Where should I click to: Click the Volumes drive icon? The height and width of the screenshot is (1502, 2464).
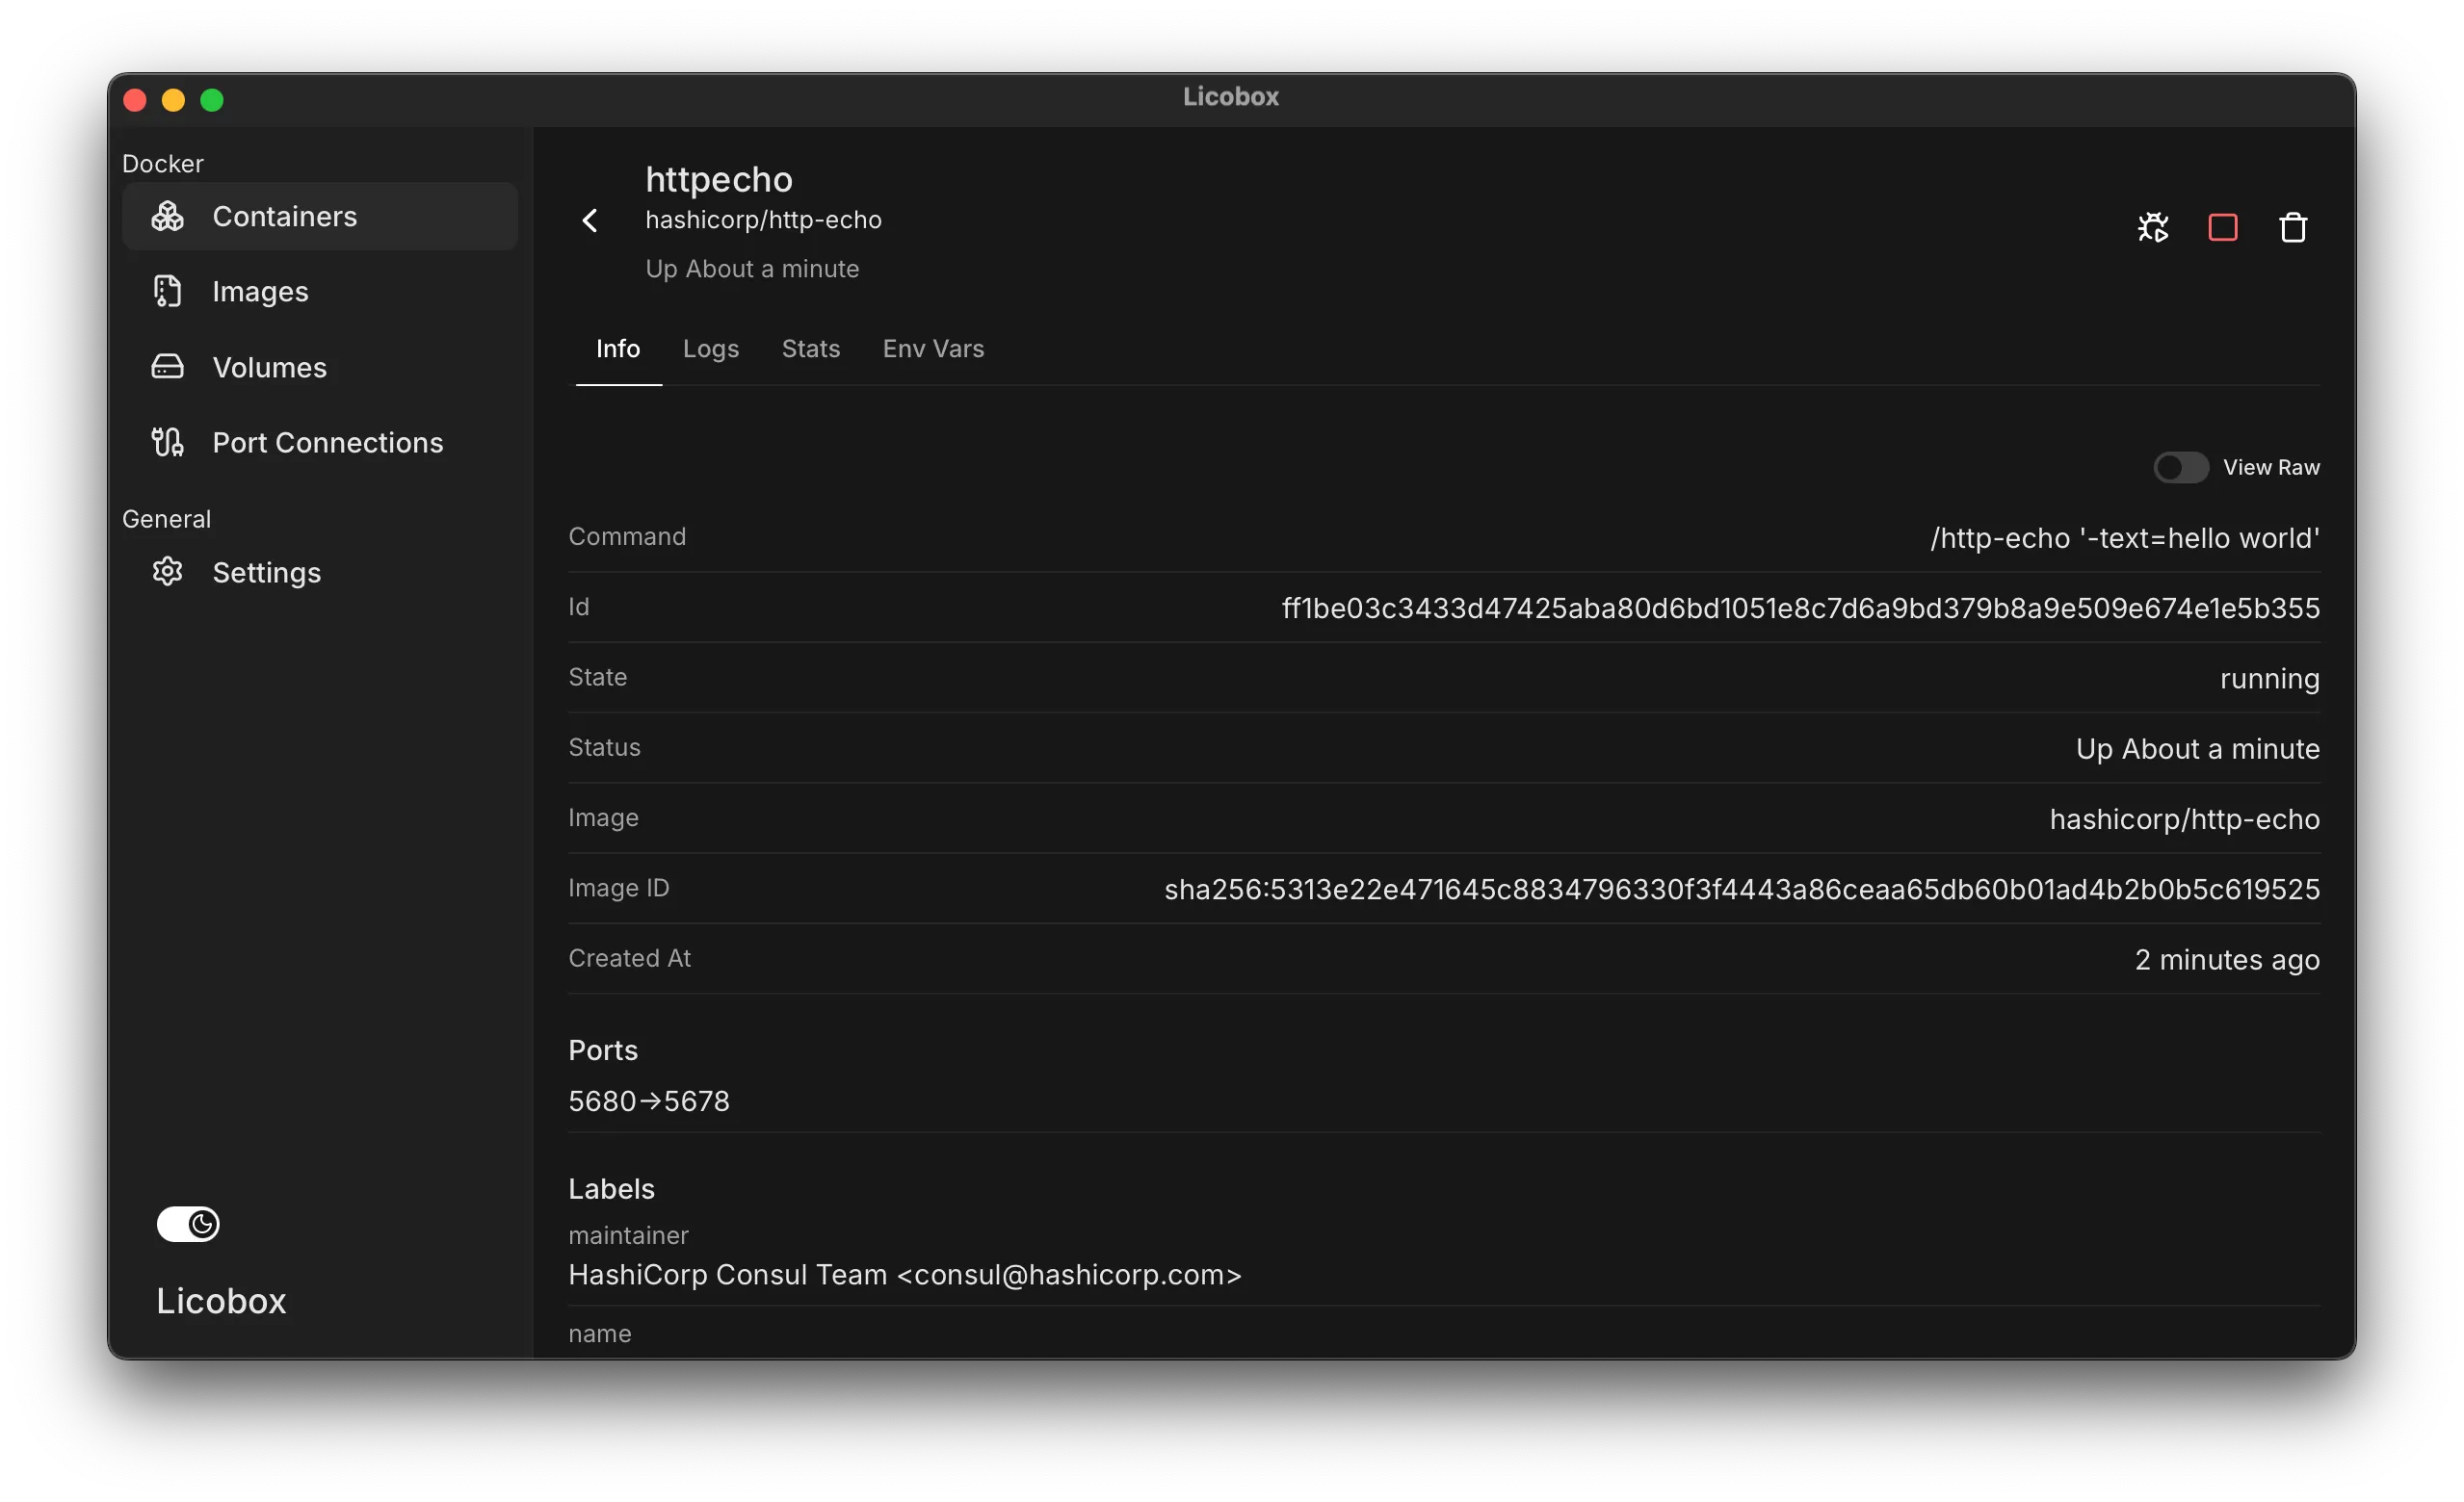(x=167, y=367)
